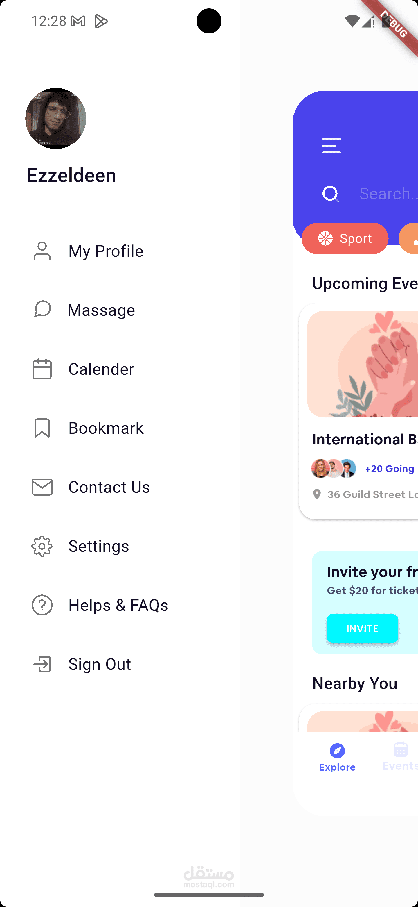The image size is (418, 907).
Task: Tap the Contact Us envelope icon
Action: (x=42, y=487)
